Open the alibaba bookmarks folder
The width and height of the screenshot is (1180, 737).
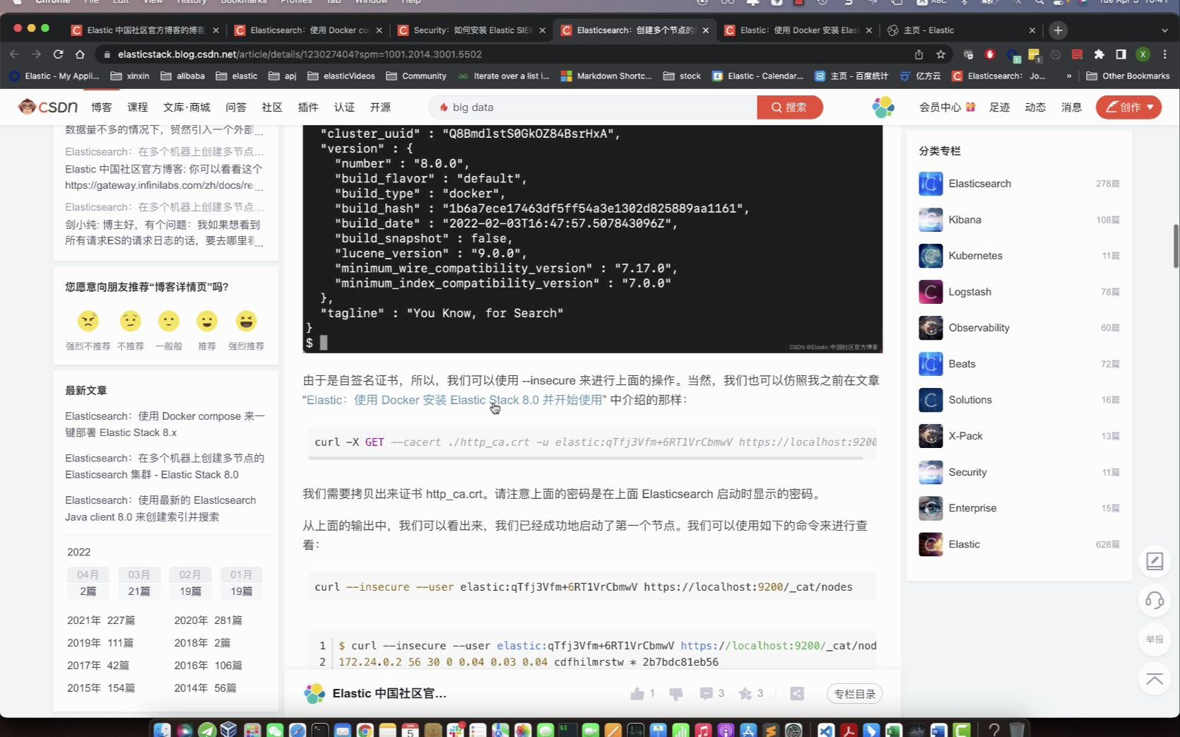182,76
